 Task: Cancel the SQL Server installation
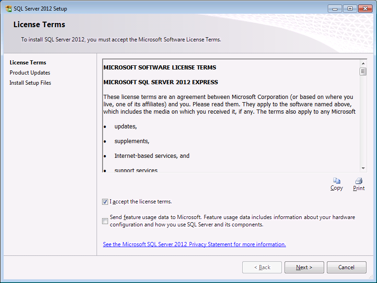(346, 267)
